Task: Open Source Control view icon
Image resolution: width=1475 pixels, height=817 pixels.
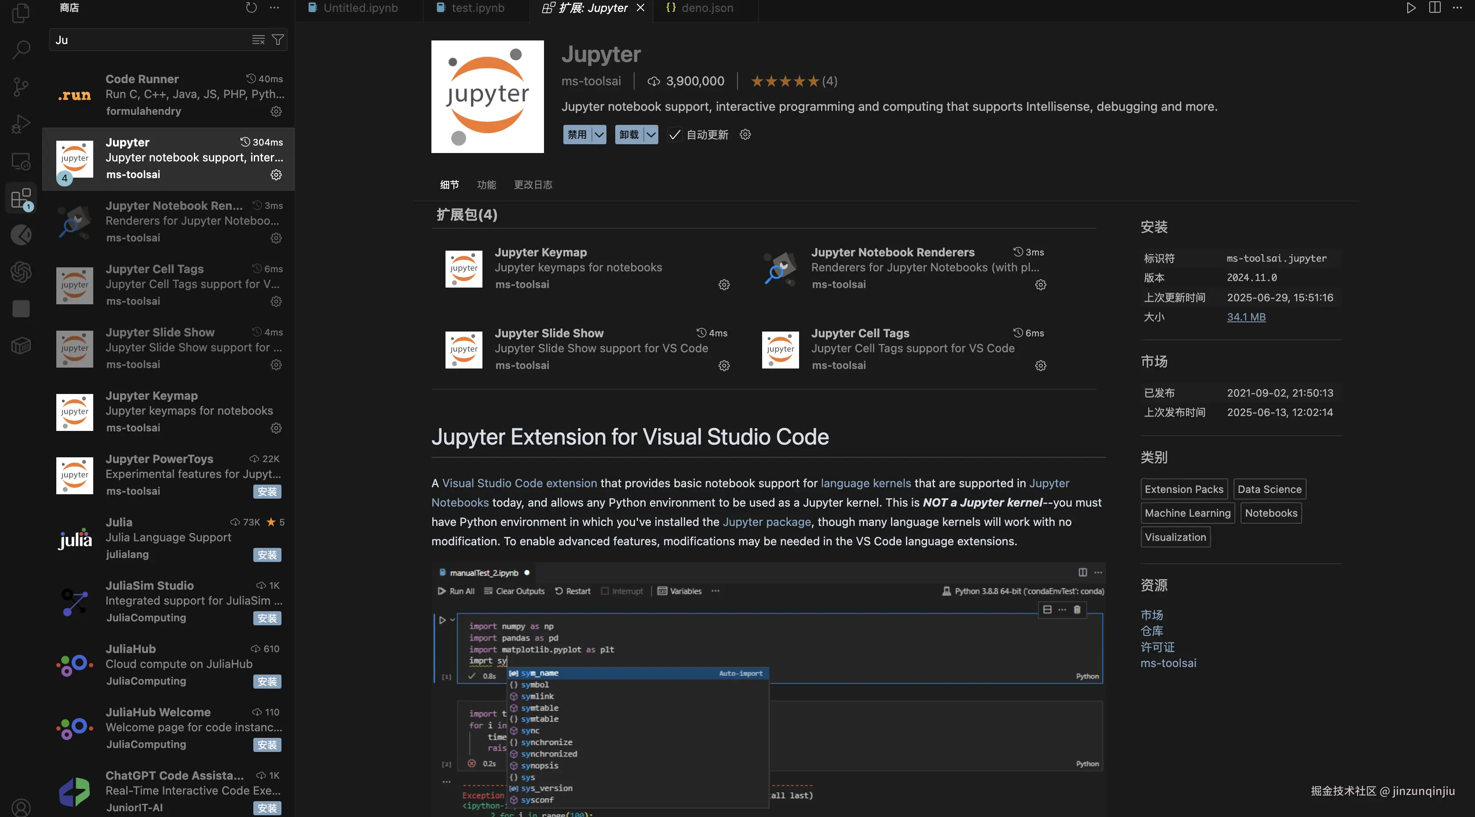Action: (x=21, y=87)
